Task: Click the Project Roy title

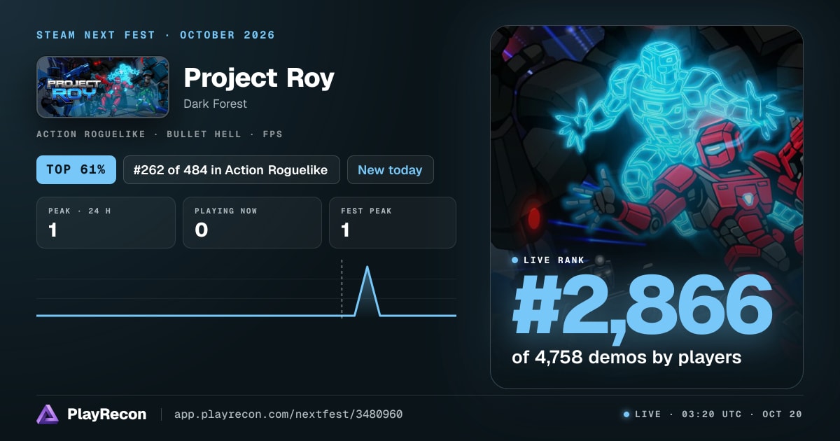Action: 259,78
